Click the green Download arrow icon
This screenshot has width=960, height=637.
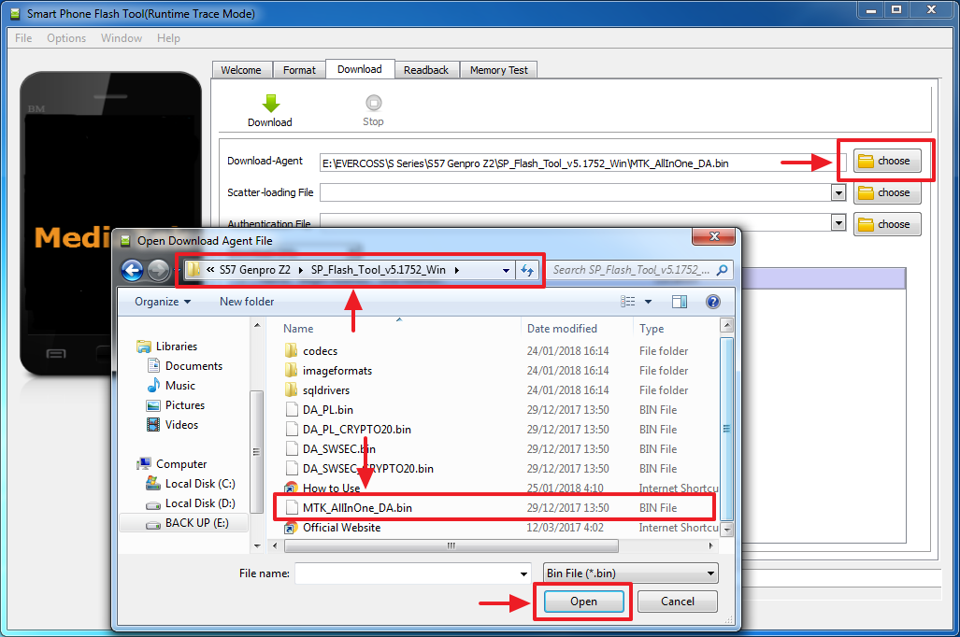[x=270, y=104]
